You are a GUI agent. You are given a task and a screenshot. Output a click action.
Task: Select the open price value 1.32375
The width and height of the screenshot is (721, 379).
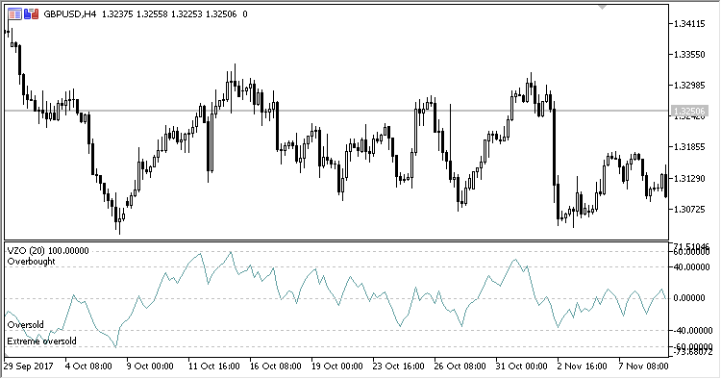click(x=117, y=14)
